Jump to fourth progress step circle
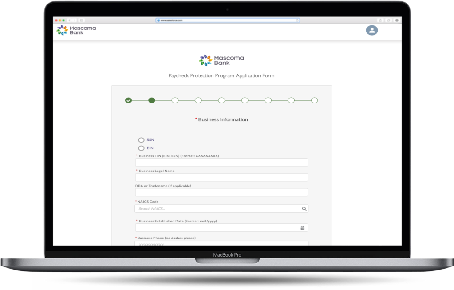 [198, 100]
